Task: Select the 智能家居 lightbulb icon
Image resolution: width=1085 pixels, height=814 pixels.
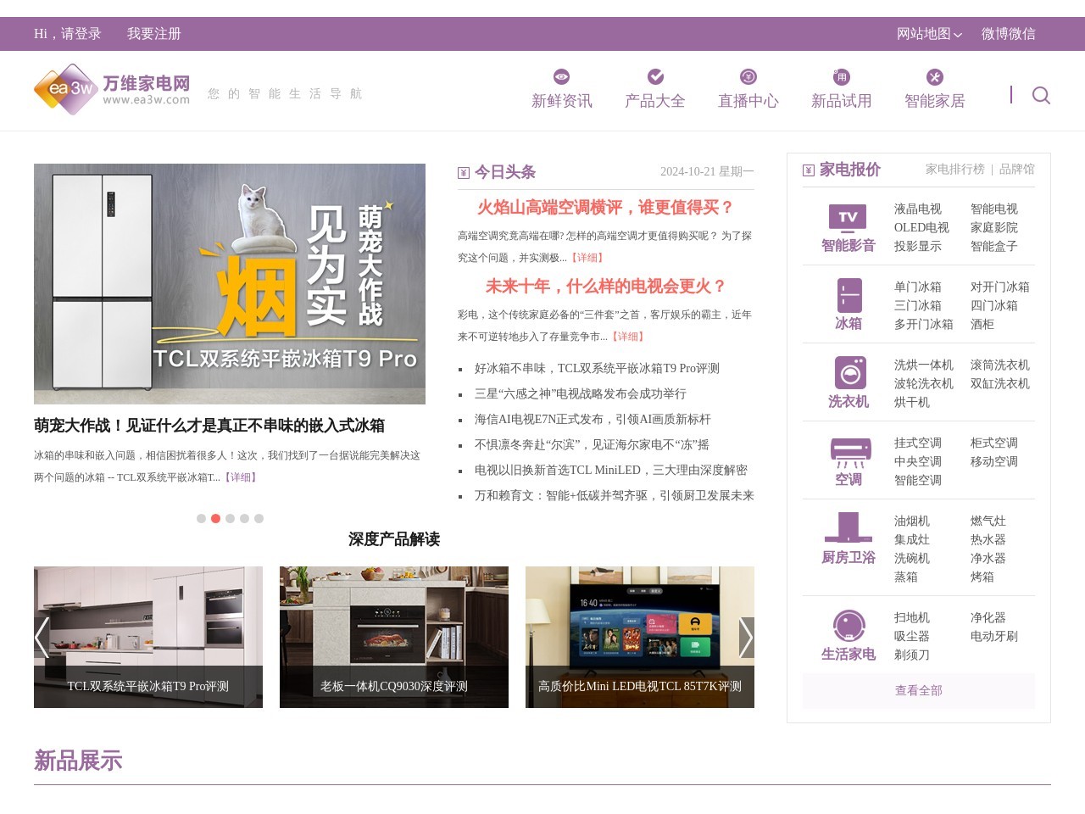Action: [934, 76]
